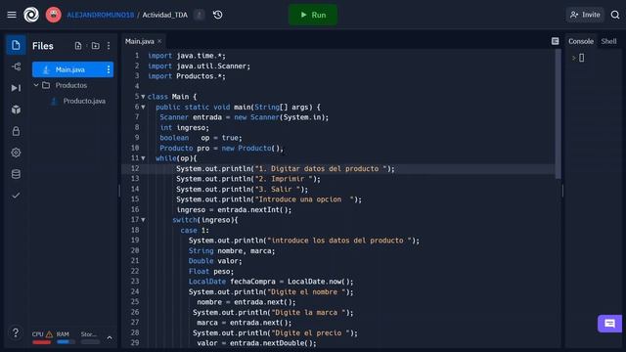626x352 pixels.
Task: Invite collaborators to the repl
Action: tap(585, 15)
